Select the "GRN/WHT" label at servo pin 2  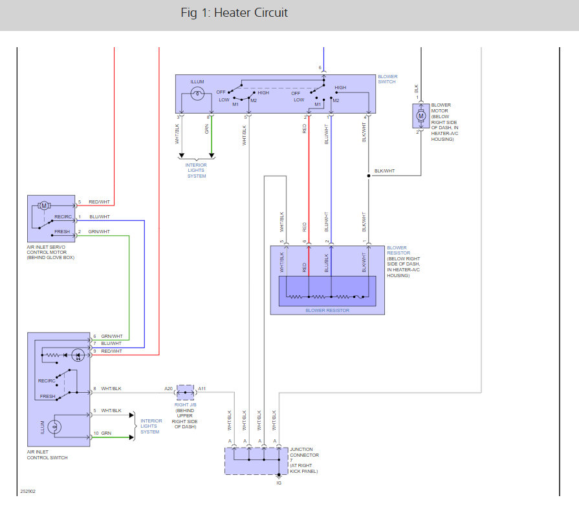pyautogui.click(x=99, y=231)
